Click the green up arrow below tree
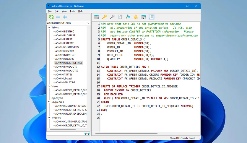247x143 pixels. [x=89, y=134]
